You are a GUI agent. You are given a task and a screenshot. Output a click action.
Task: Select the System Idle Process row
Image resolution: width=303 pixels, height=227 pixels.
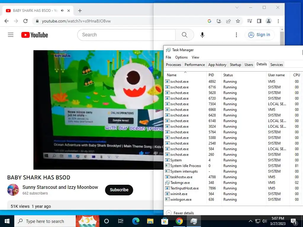[x=234, y=166]
